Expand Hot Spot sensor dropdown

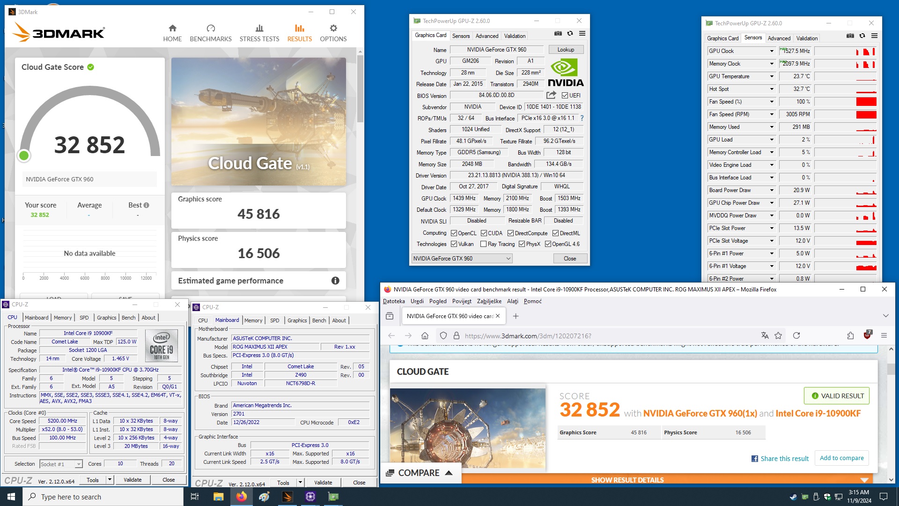772,89
